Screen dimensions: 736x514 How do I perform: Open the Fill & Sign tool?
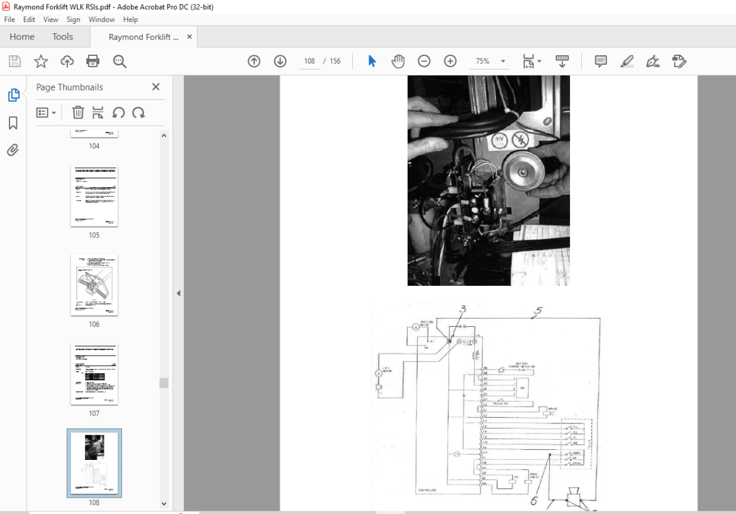653,61
